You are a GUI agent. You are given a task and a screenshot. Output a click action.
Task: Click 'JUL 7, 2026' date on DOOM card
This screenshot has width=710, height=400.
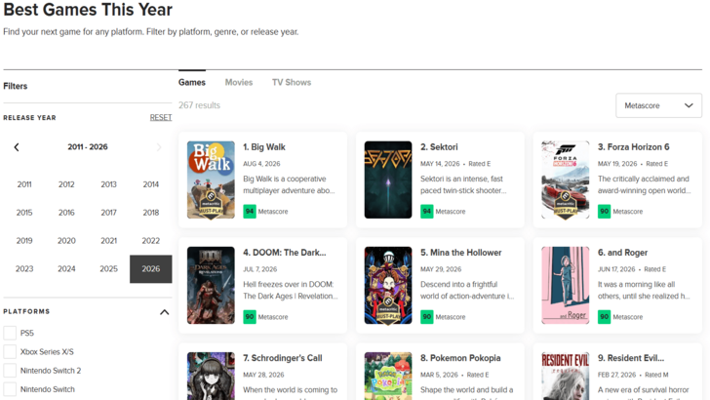(259, 269)
